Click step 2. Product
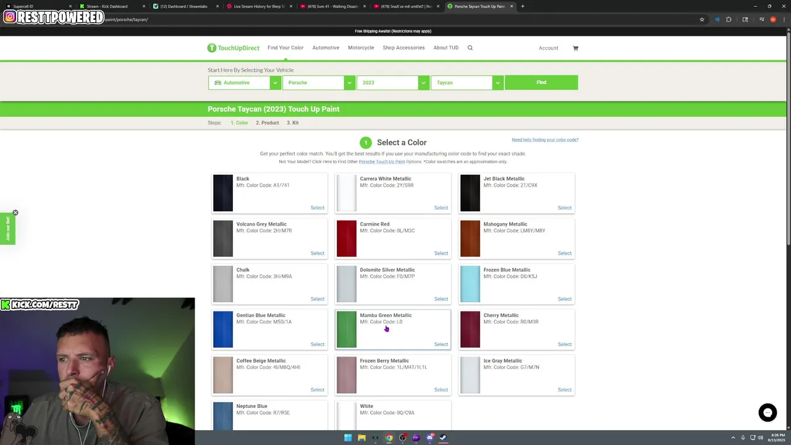Screen dimensions: 791x445 (268, 123)
